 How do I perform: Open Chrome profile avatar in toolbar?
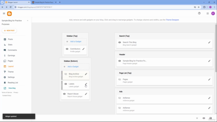[210, 7]
